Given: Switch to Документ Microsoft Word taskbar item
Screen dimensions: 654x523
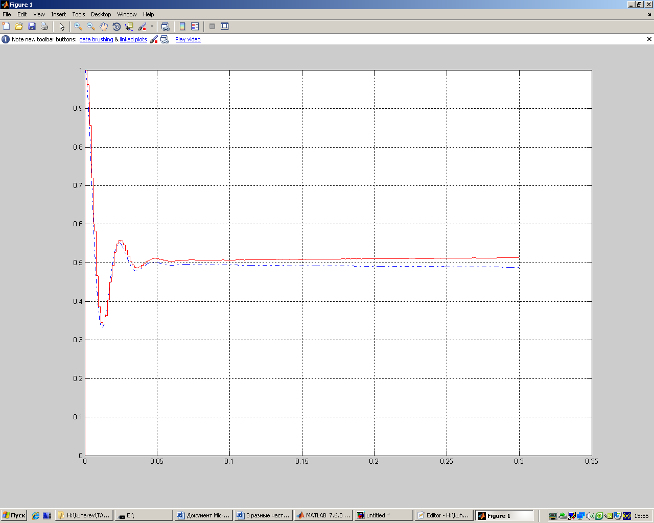Looking at the screenshot, I should pos(203,515).
